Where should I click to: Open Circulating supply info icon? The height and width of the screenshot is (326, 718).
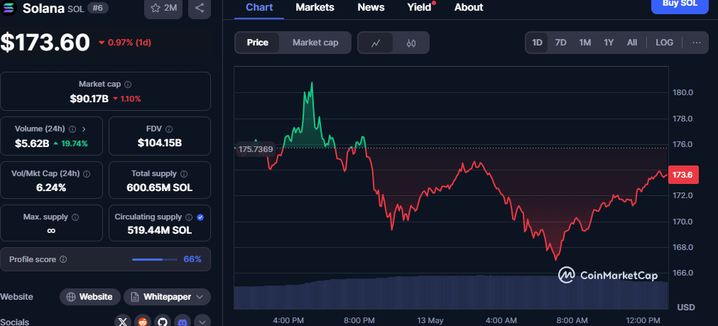pyautogui.click(x=189, y=217)
